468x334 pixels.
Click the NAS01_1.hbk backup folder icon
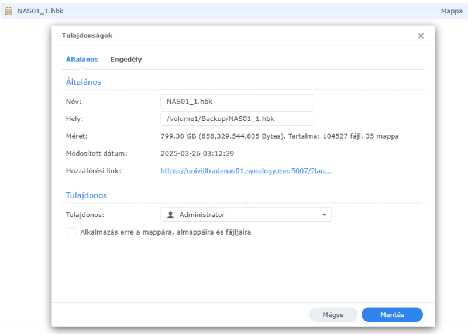9,11
